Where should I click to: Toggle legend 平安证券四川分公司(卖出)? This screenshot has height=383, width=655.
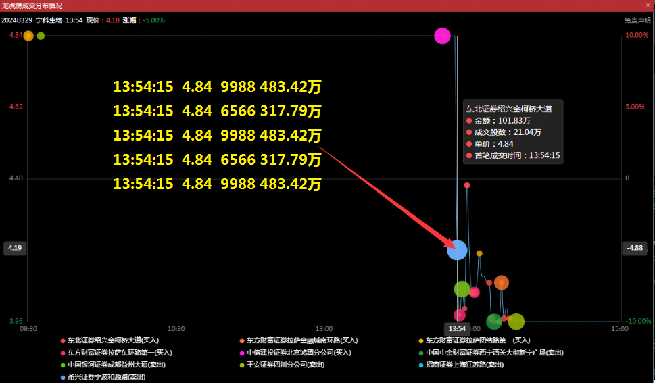[x=282, y=365]
